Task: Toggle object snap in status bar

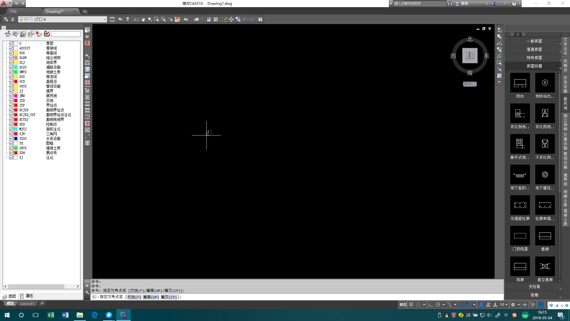Action: (x=469, y=304)
